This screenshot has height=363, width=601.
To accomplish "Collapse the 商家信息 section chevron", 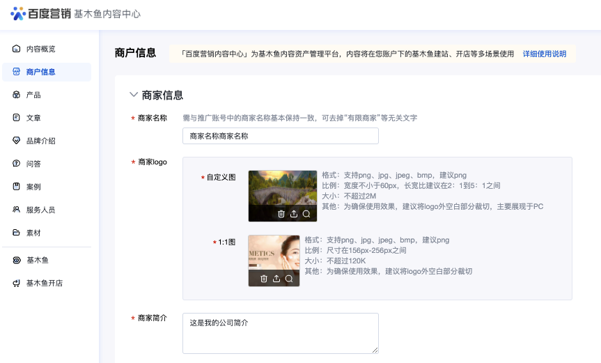I will [x=134, y=94].
